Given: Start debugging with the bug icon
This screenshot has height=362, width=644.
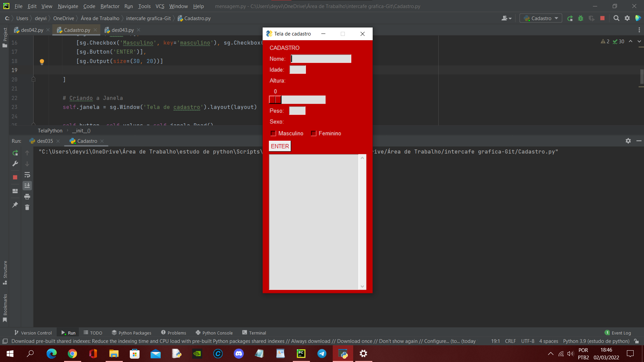Looking at the screenshot, I should (x=581, y=18).
